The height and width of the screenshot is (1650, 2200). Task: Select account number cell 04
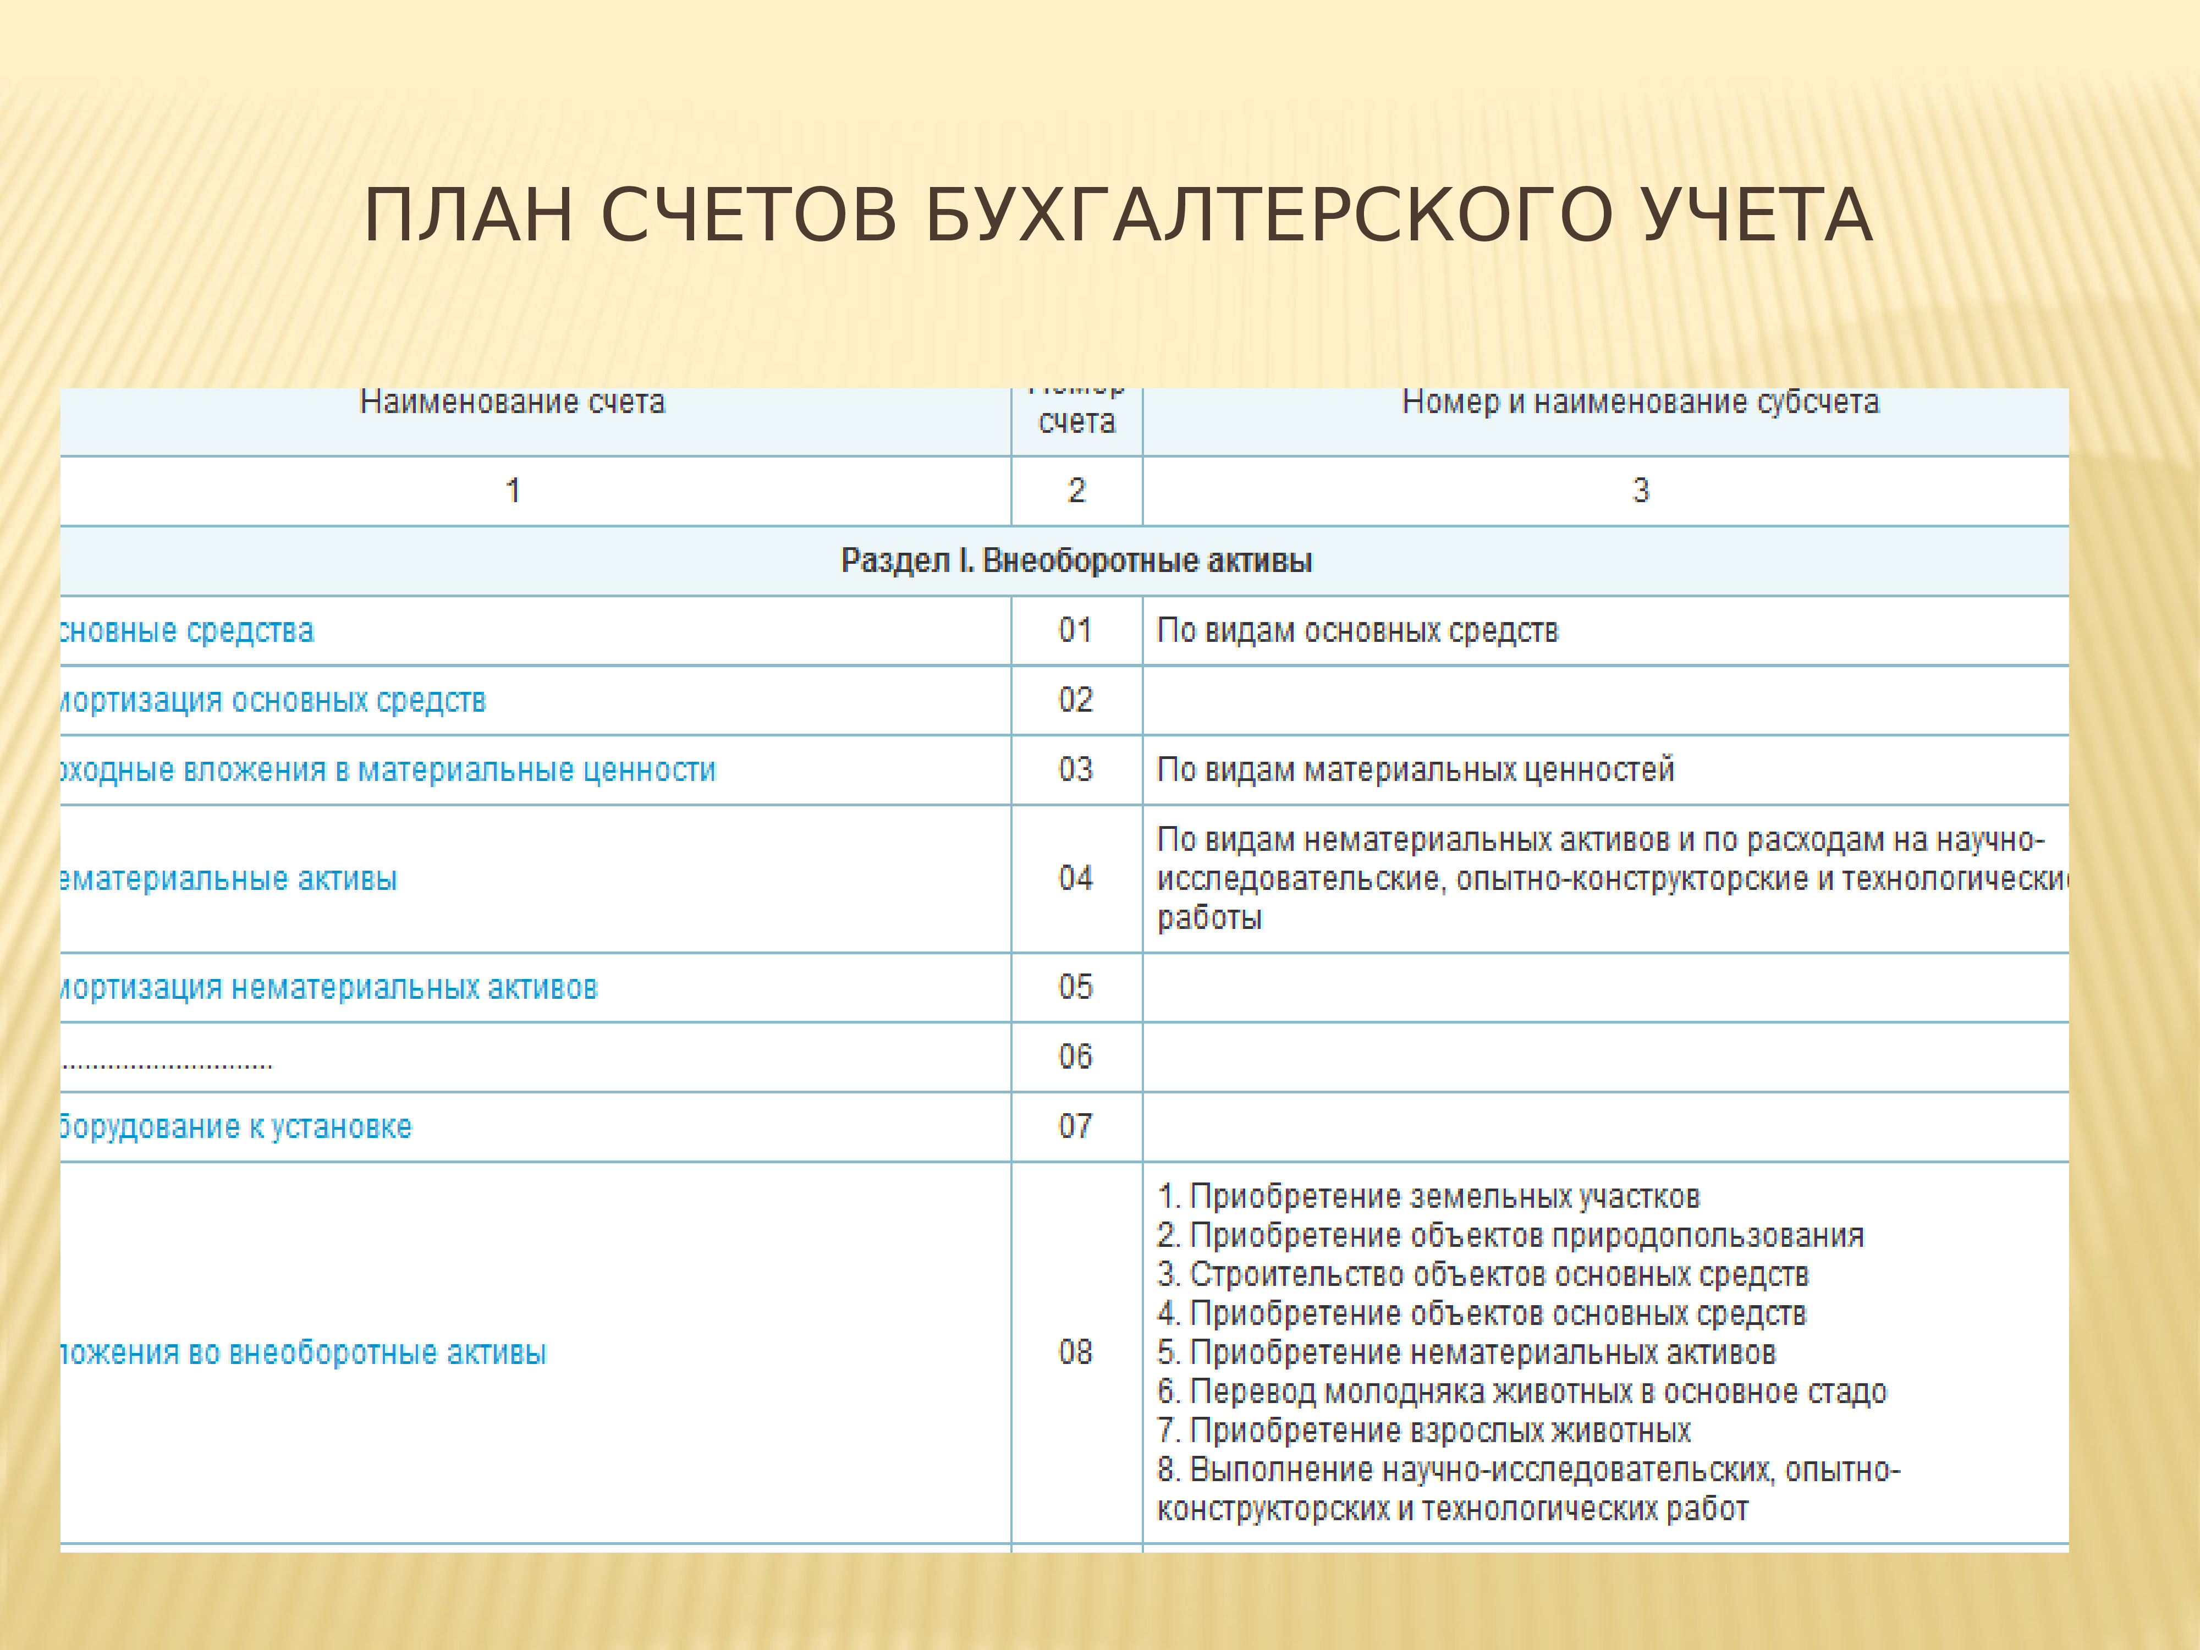(1076, 878)
